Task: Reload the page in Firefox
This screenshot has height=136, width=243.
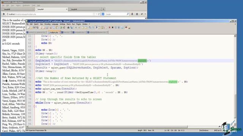Action: click(99, 14)
